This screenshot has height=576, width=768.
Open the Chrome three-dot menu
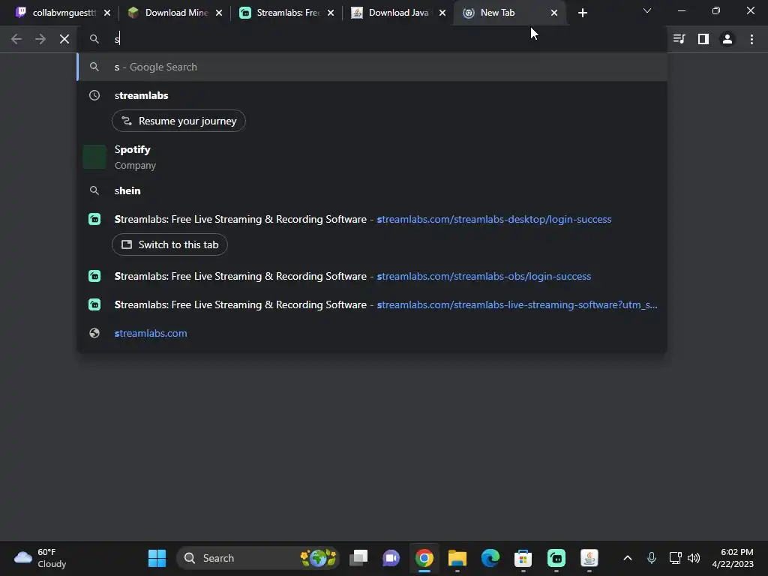pyautogui.click(x=751, y=39)
